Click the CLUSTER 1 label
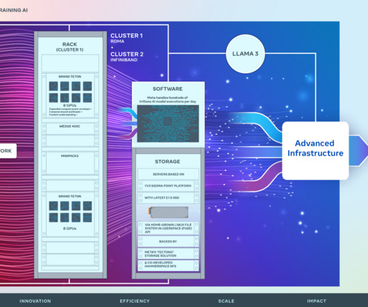Screen dimensions: 368x307 click(x=126, y=35)
